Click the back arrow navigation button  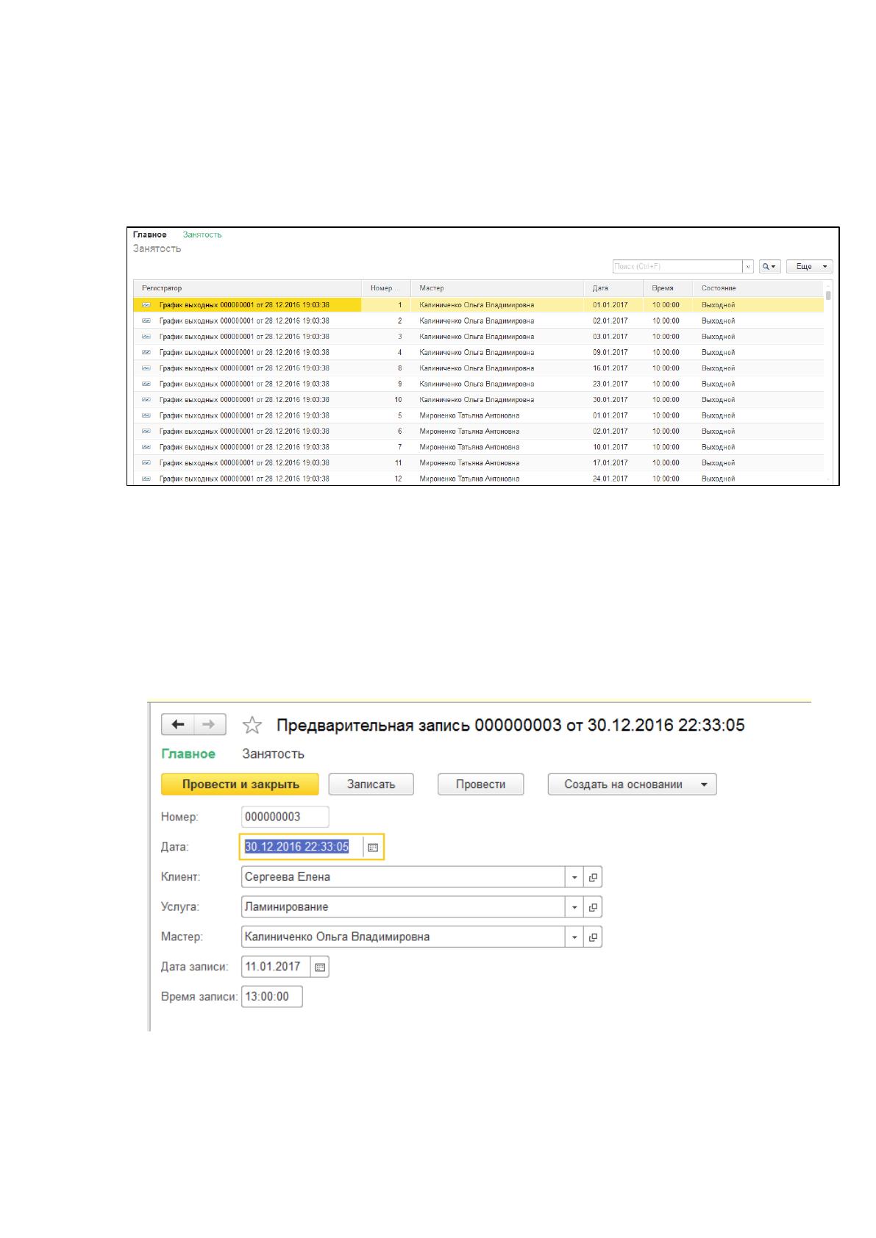pyautogui.click(x=178, y=725)
